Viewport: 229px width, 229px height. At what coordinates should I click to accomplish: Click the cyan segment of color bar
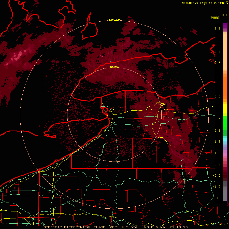[225, 140]
